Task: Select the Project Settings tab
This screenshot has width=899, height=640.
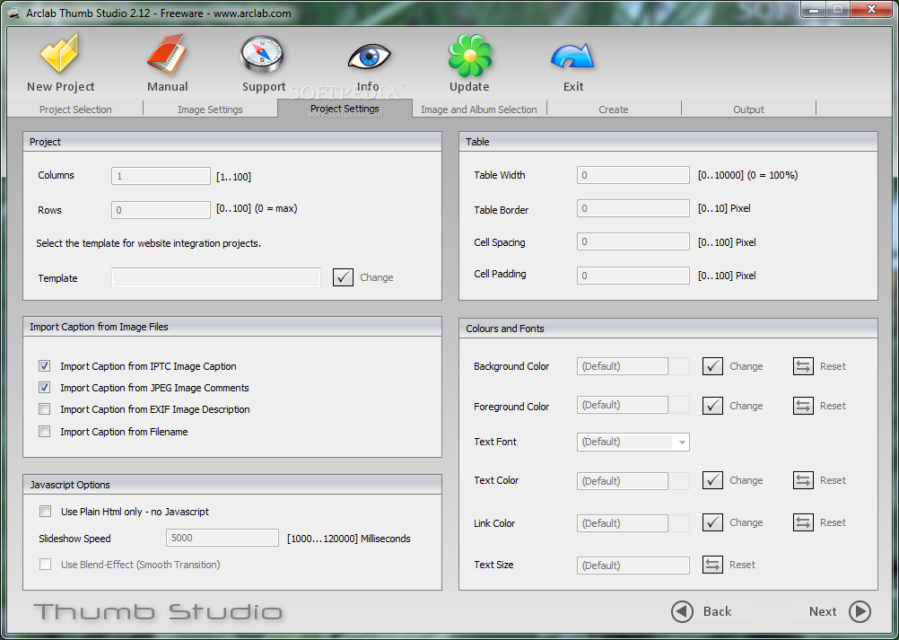Action: click(x=345, y=109)
